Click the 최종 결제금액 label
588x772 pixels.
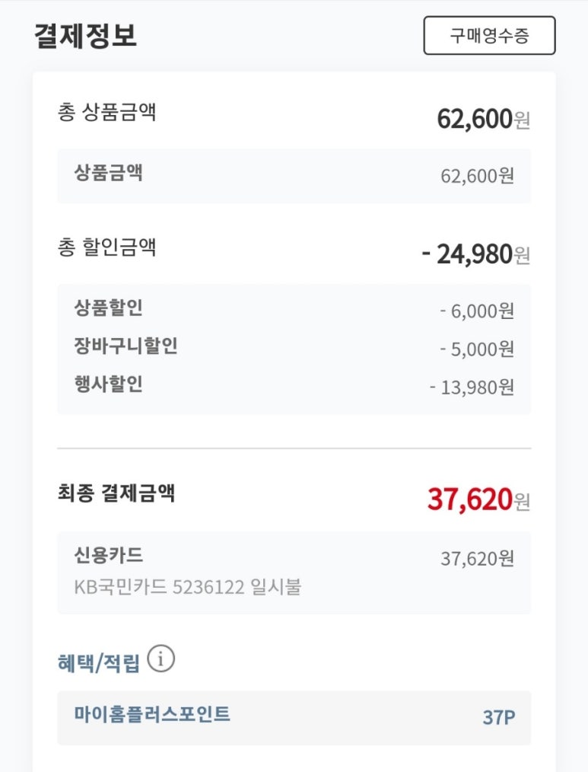click(116, 493)
